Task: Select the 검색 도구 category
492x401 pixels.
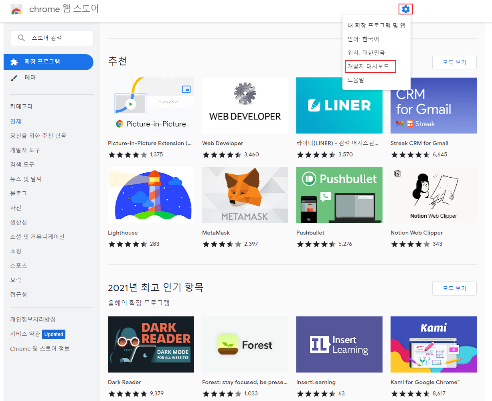Action: pyautogui.click(x=22, y=164)
